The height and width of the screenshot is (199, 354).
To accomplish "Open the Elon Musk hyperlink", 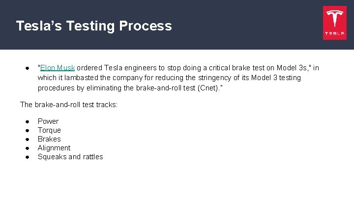I will point(58,68).
